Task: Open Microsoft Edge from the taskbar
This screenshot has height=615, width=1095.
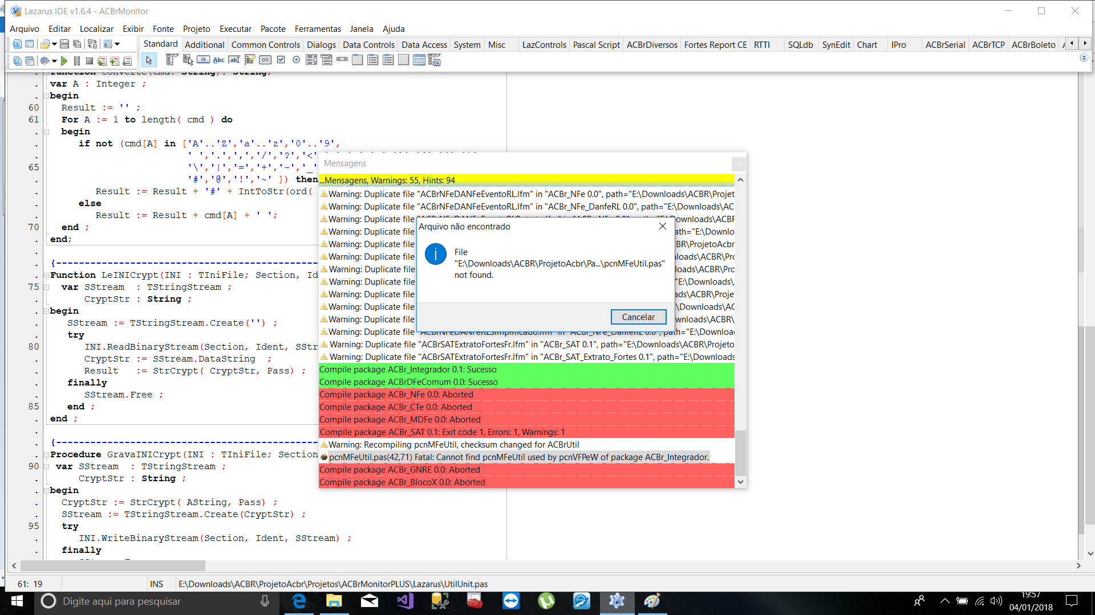Action: [x=299, y=601]
